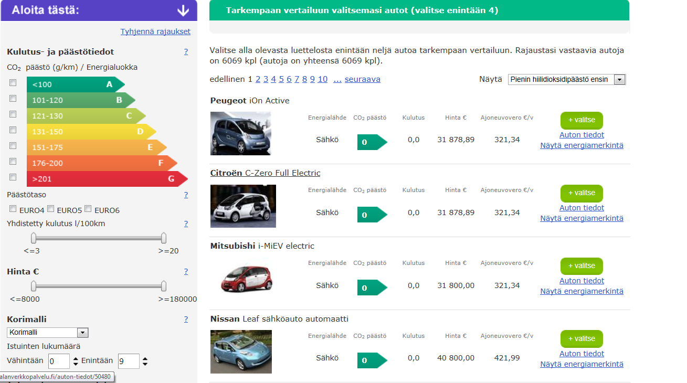This screenshot has width=687, height=383.
Task: Open the Citroën C-Zero Full Electric title link
Action: coord(265,173)
